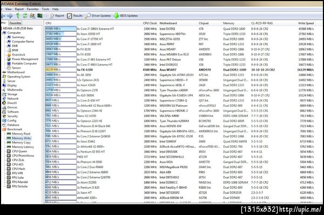Screen dimensions: 324x215
Task: Select DirectX in the tree
Action: point(12,103)
